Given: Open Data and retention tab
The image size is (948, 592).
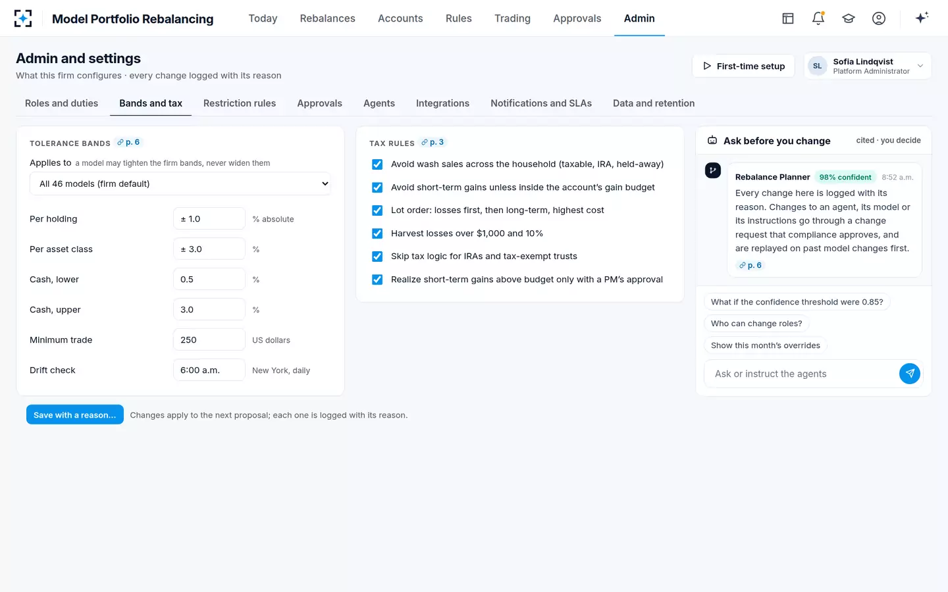Looking at the screenshot, I should coord(654,103).
